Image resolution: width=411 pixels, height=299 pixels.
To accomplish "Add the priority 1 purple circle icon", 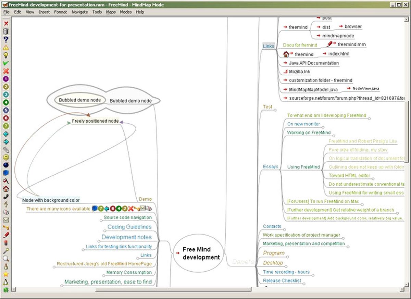I will click(x=6, y=79).
